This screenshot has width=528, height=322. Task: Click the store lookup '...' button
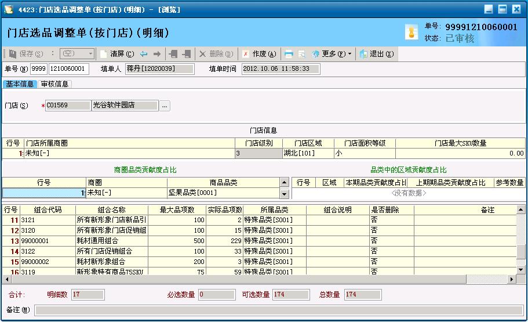point(165,106)
